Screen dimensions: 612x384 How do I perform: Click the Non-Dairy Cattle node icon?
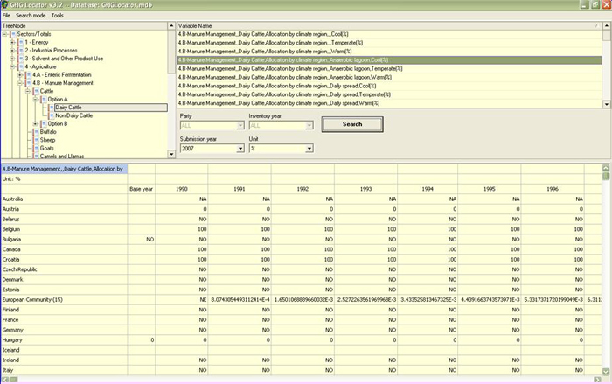(52, 115)
